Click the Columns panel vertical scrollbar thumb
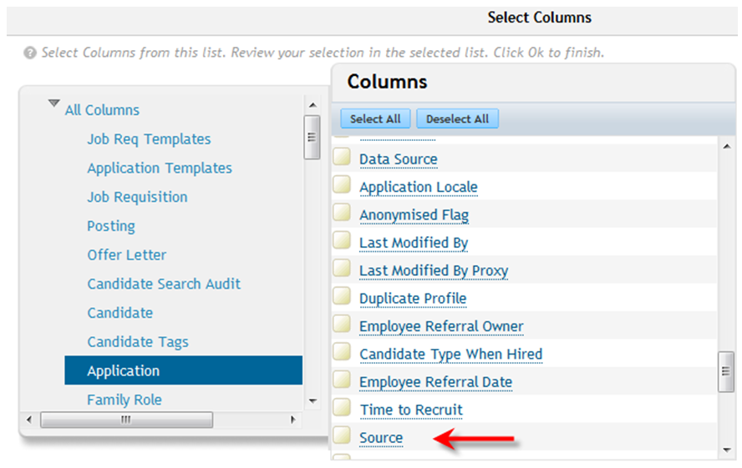The width and height of the screenshot is (742, 468). pos(726,372)
